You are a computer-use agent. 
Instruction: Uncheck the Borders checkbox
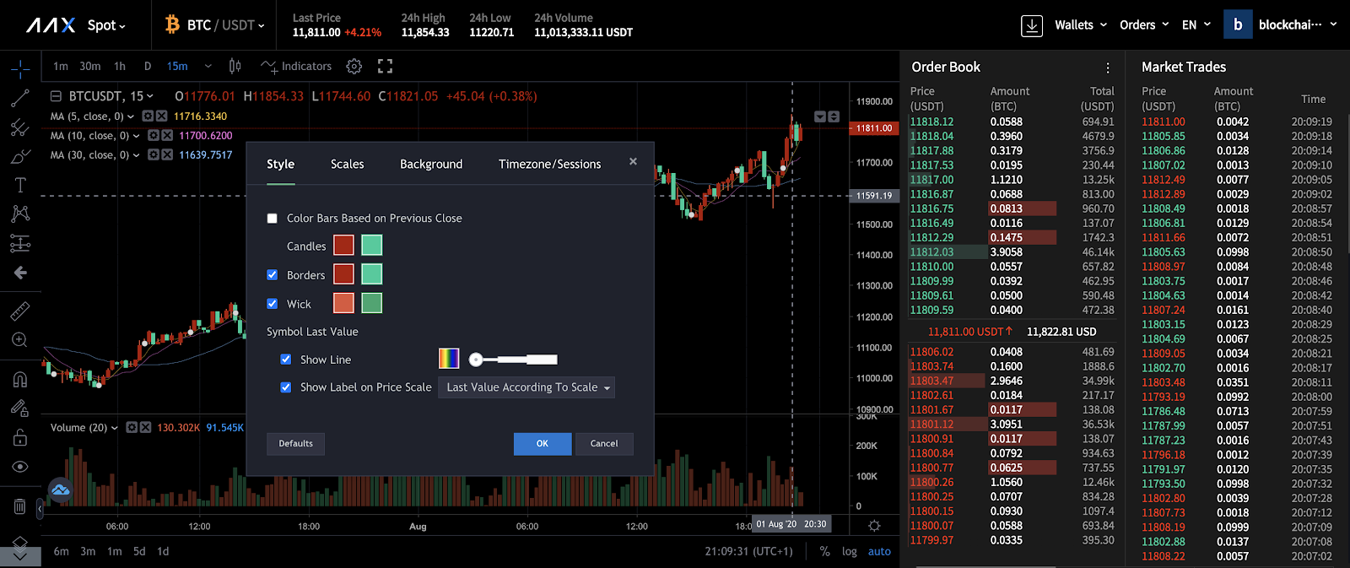pos(272,275)
